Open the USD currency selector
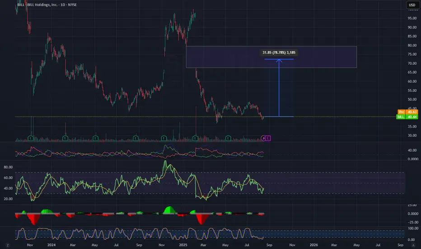 click(412, 5)
